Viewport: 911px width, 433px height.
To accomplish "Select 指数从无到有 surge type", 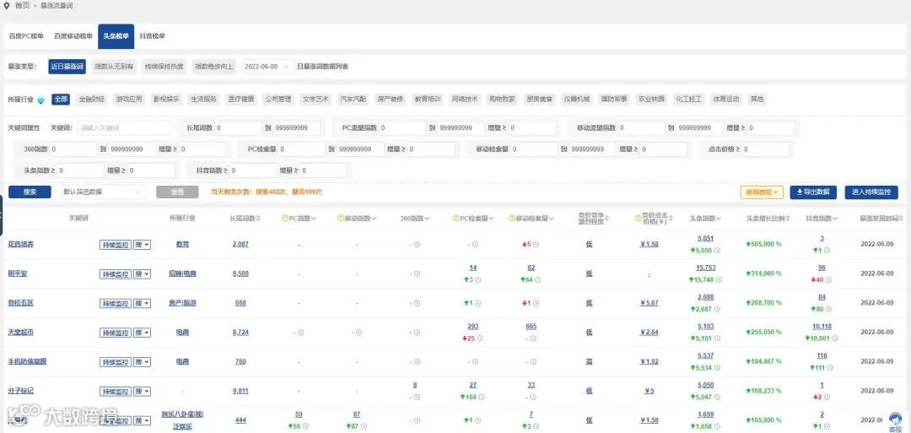I will pos(114,66).
